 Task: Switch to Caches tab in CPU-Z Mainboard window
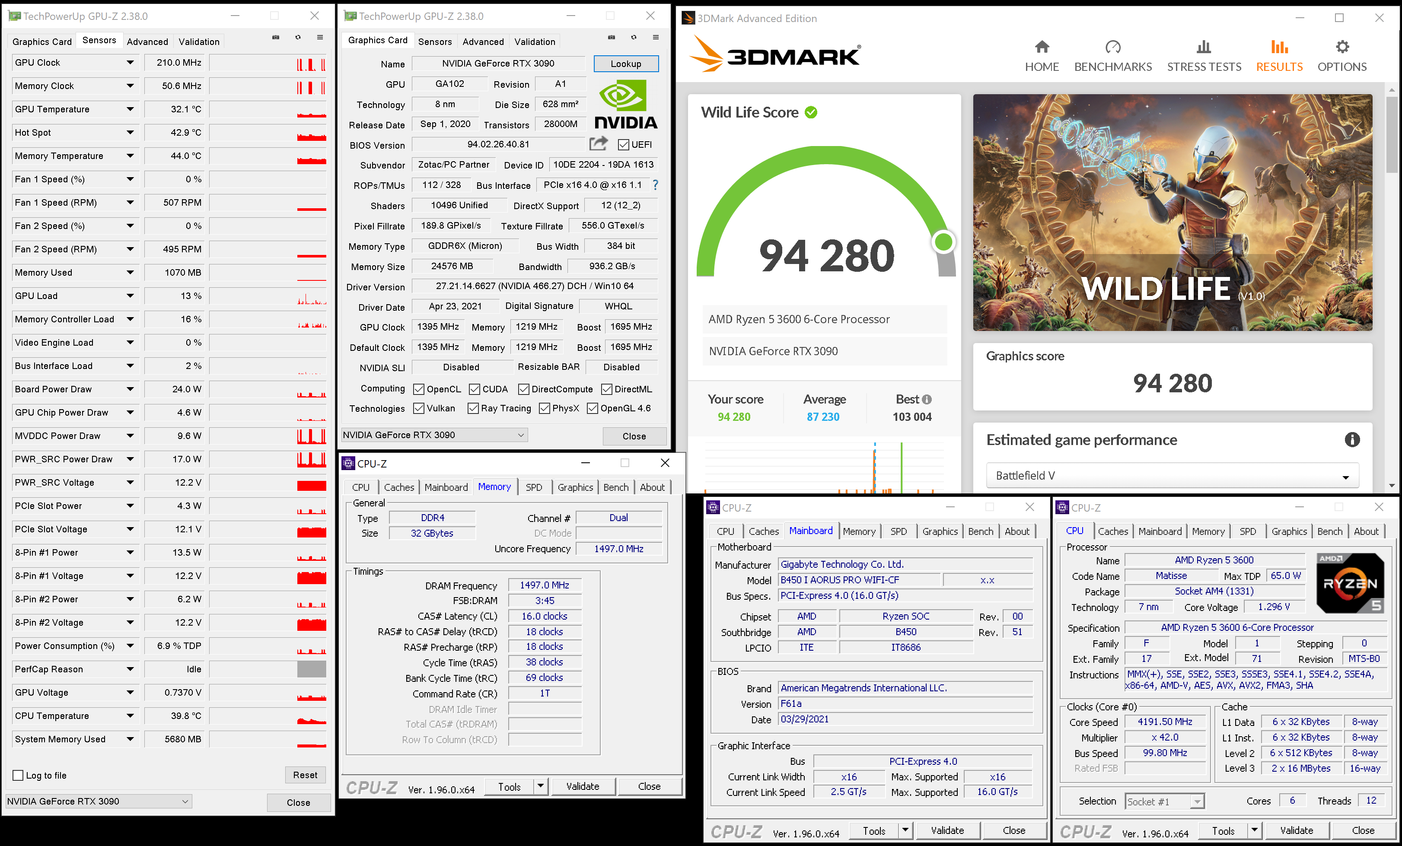click(764, 531)
